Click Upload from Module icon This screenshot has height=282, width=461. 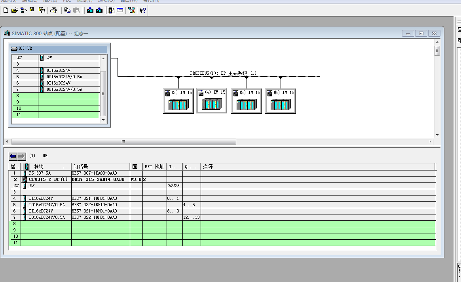coord(99,10)
